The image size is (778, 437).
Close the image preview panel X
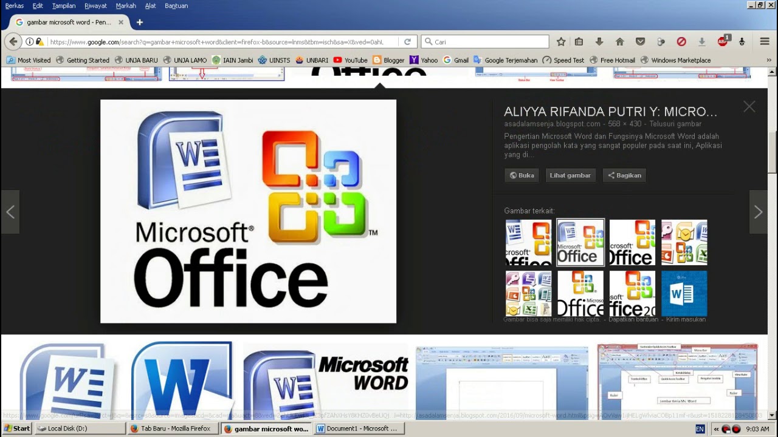749,107
